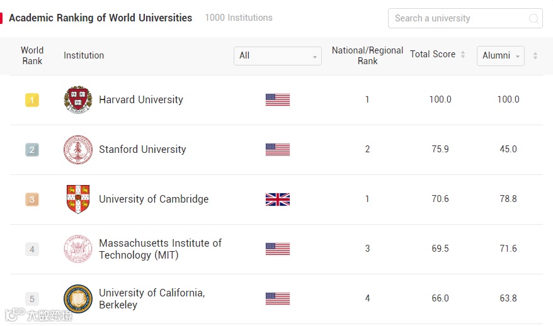
Task: Click the US flag beside Stanford
Action: click(278, 150)
